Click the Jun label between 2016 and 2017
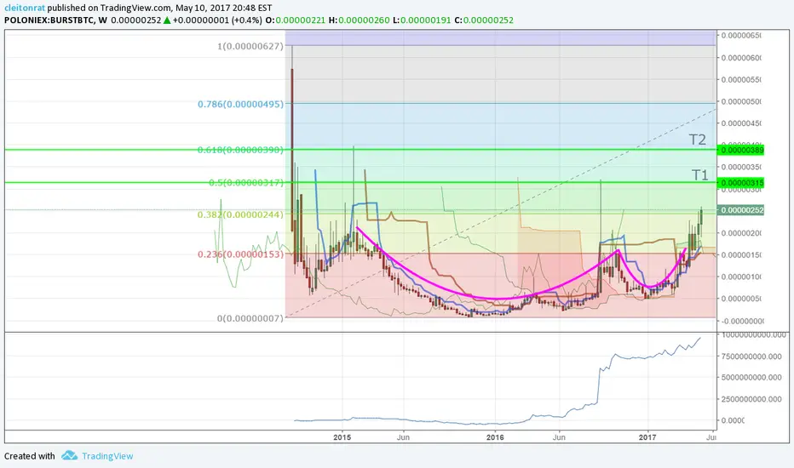 tap(559, 437)
